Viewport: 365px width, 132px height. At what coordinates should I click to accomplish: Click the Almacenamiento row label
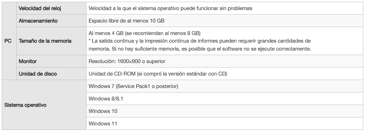38,21
